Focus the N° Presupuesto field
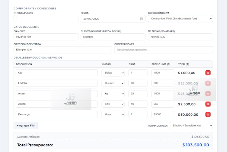 coord(46,19)
